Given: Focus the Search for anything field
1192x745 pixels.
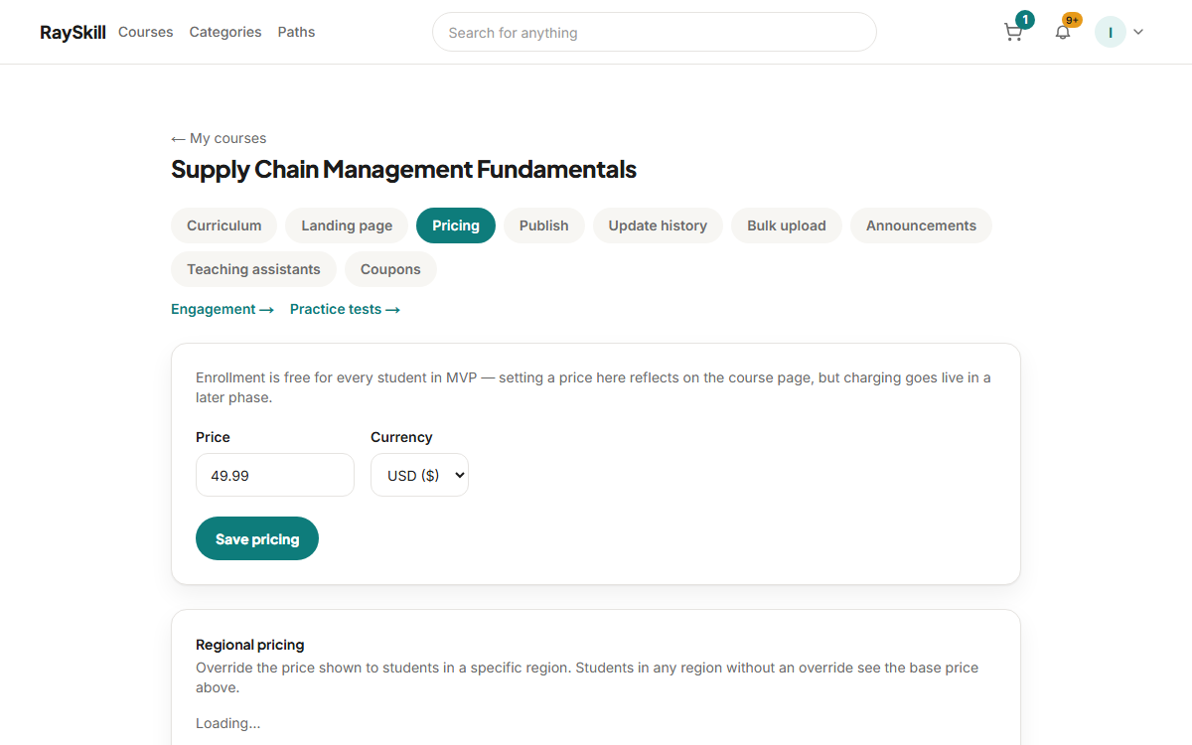Looking at the screenshot, I should (655, 32).
